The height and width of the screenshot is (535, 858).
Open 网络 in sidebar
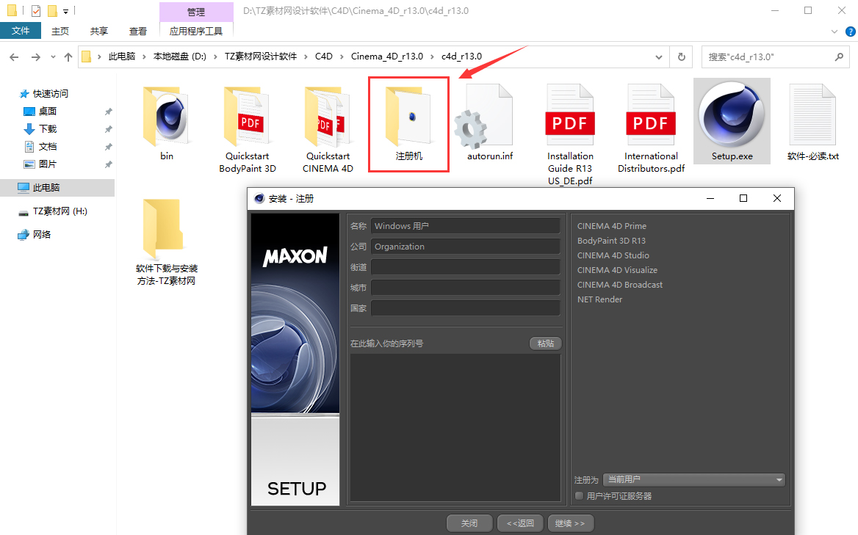42,234
